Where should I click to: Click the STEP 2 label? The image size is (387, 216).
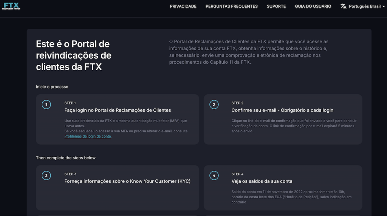pos(237,103)
